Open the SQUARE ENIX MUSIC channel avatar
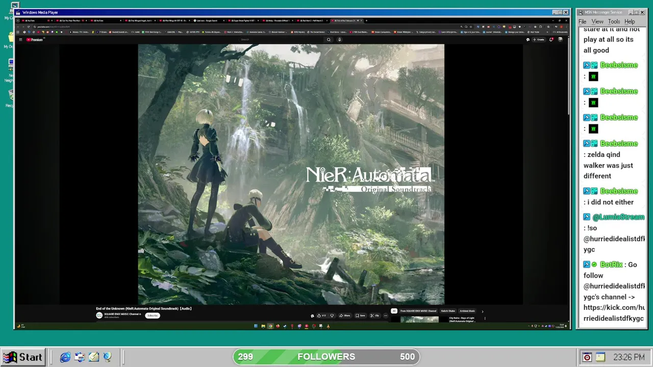This screenshot has width=653, height=367. coord(99,316)
